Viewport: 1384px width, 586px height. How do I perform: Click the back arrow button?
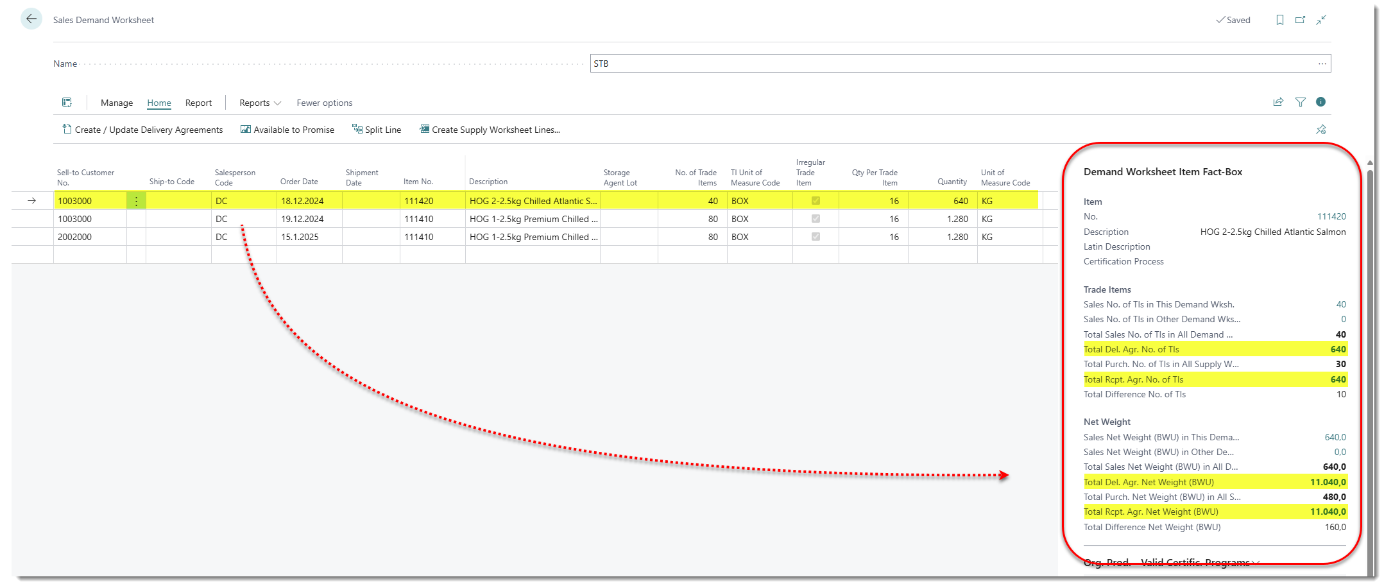(x=31, y=19)
